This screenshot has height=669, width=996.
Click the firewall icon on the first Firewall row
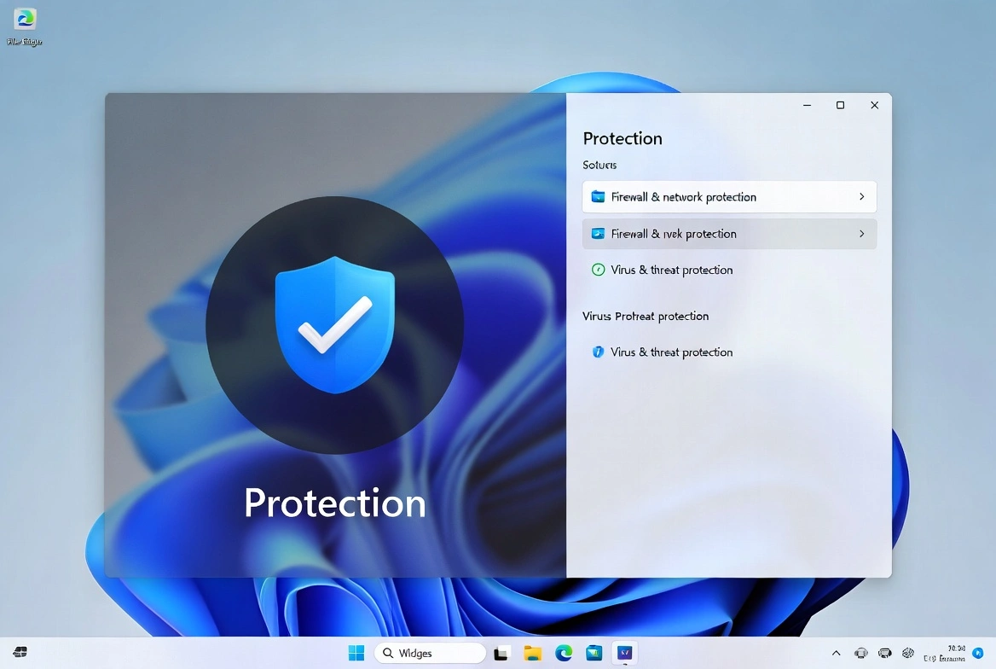[599, 196]
